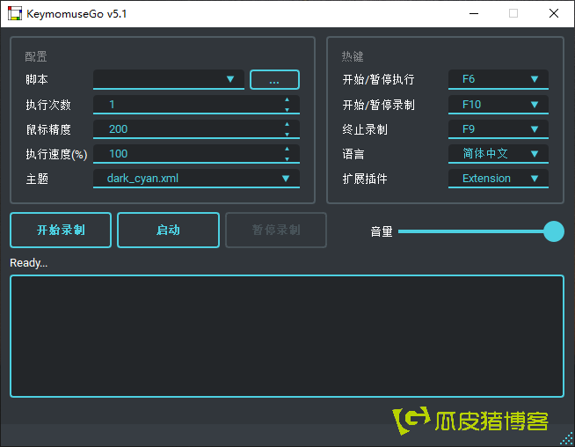This screenshot has height=447, width=575.
Task: Open the 脚本 script dropdown
Action: point(169,79)
